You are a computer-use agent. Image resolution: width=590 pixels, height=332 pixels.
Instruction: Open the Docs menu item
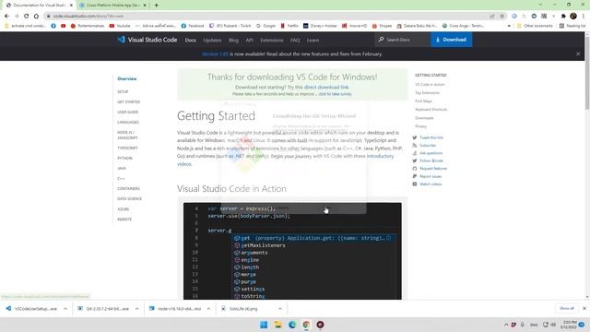pos(191,40)
